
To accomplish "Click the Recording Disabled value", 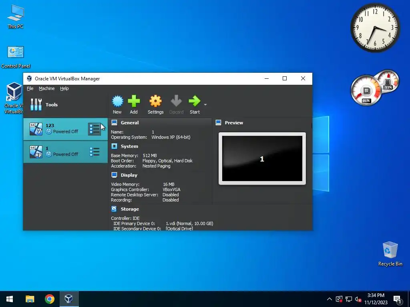I will [x=171, y=200].
